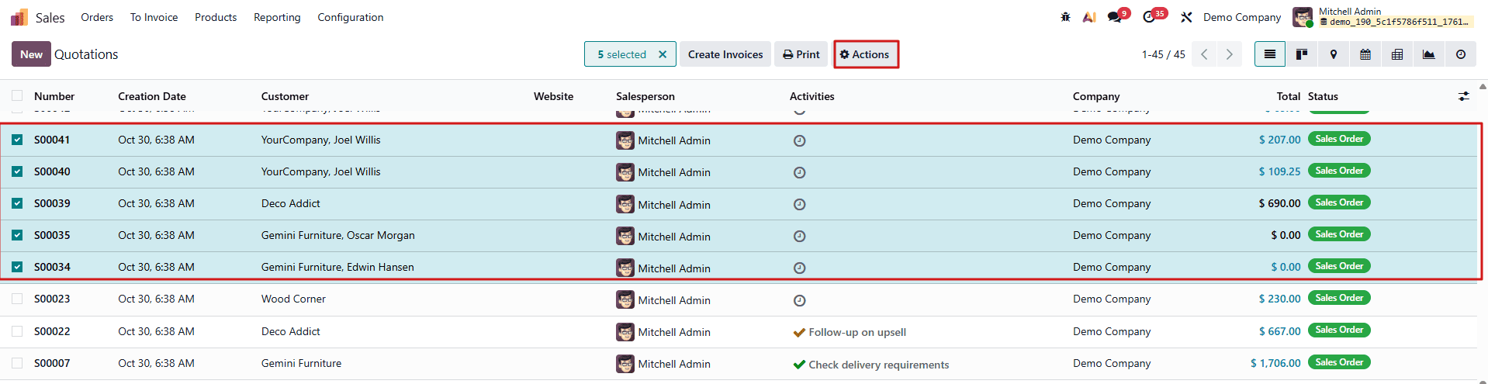
Task: Open optional columns adjust icon
Action: (x=1463, y=96)
